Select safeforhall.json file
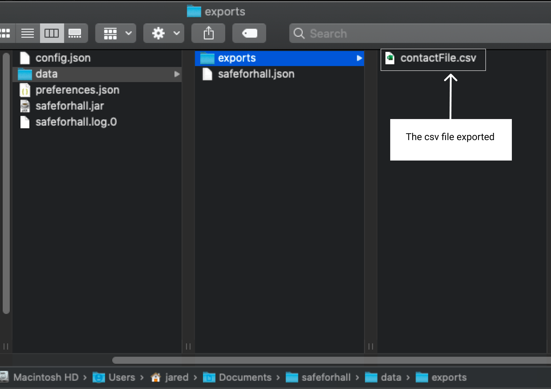 pos(279,74)
